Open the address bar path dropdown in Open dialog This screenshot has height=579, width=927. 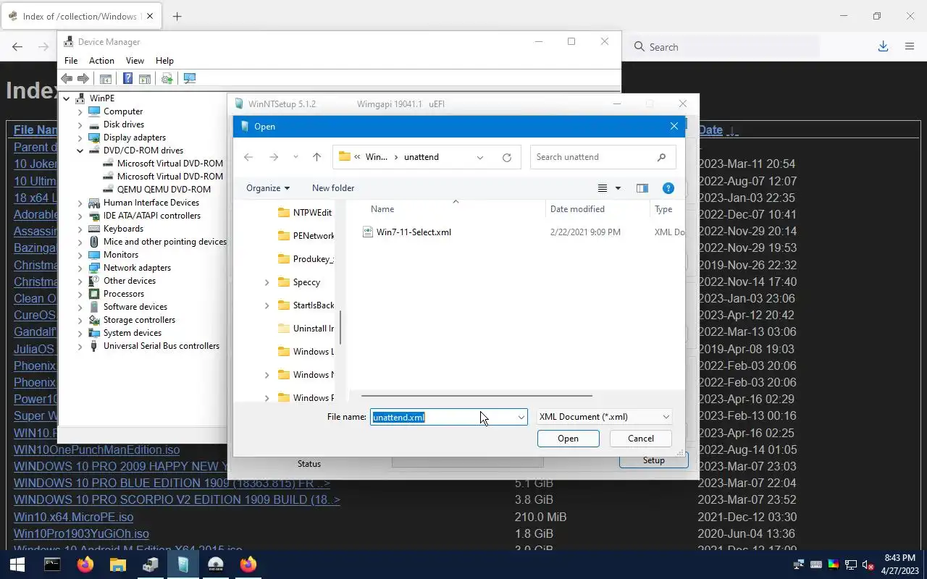[x=480, y=157]
